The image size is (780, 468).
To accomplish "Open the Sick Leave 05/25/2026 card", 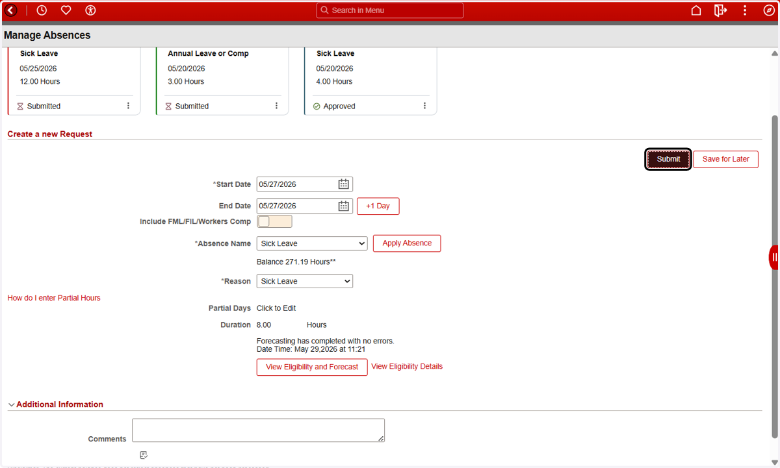I will point(73,80).
